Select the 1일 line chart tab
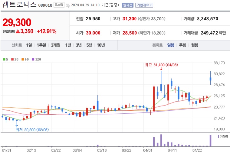 coord(29,45)
